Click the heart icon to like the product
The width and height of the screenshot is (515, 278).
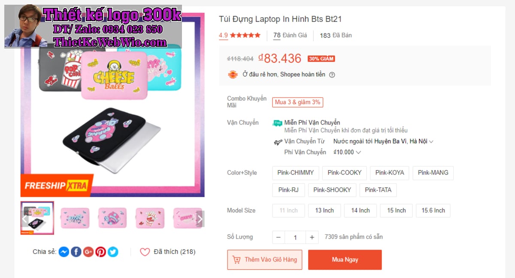tap(145, 252)
